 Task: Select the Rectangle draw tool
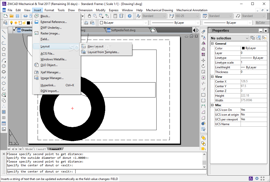pyautogui.click(x=4, y=55)
